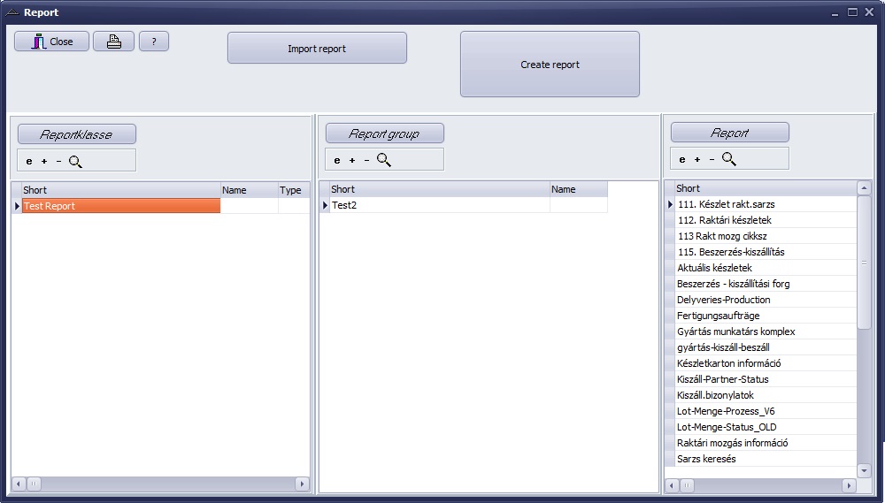885x503 pixels.
Task: Click scroll down arrow of Report list
Action: [864, 469]
